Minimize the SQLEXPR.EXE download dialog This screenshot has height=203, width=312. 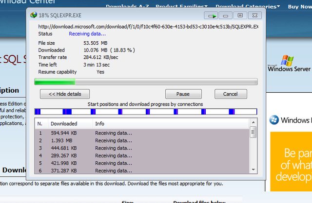225,16
